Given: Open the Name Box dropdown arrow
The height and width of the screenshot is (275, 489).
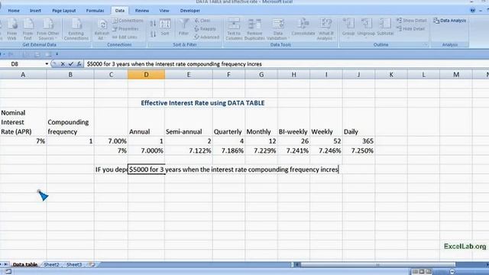Looking at the screenshot, I should tap(47, 64).
